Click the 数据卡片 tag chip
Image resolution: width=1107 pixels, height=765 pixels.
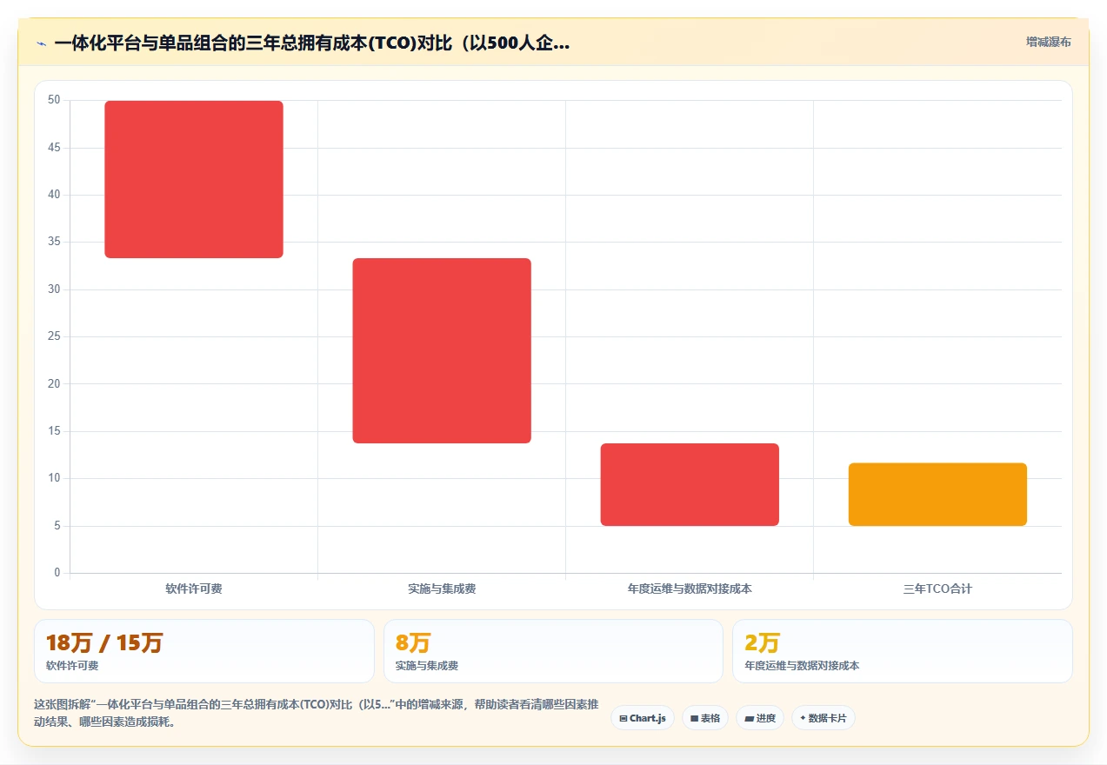pos(823,718)
